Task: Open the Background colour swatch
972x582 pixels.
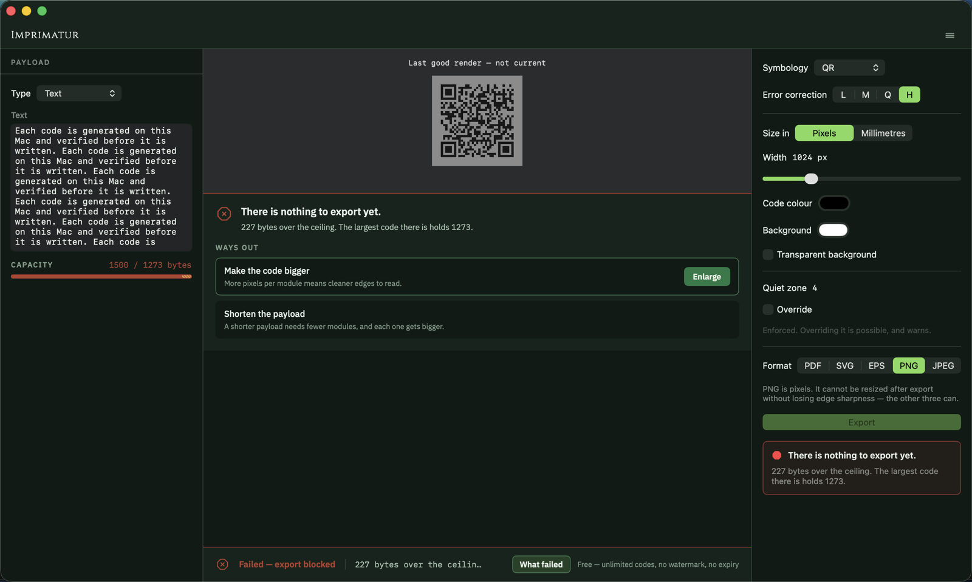Action: [x=833, y=230]
